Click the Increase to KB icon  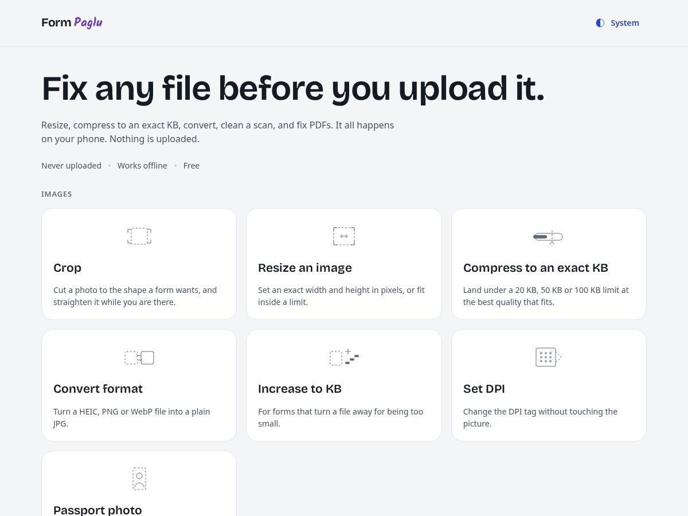tap(344, 358)
